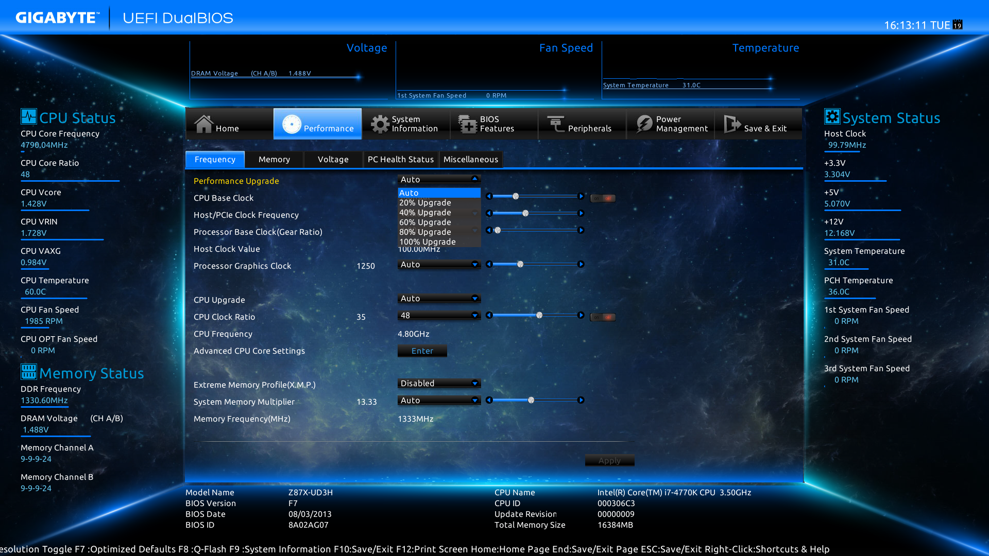Click right arrow of System Memory Multiplier slider
This screenshot has height=556, width=989.
click(581, 400)
